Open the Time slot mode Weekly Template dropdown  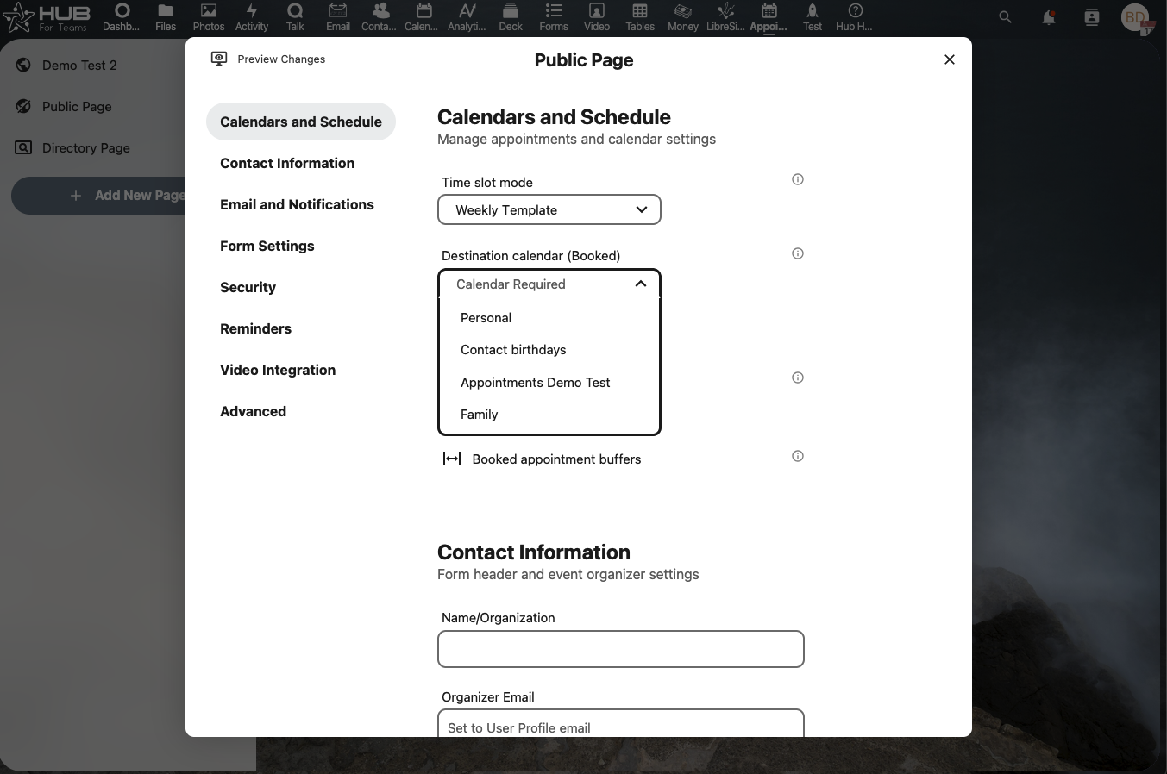tap(549, 209)
